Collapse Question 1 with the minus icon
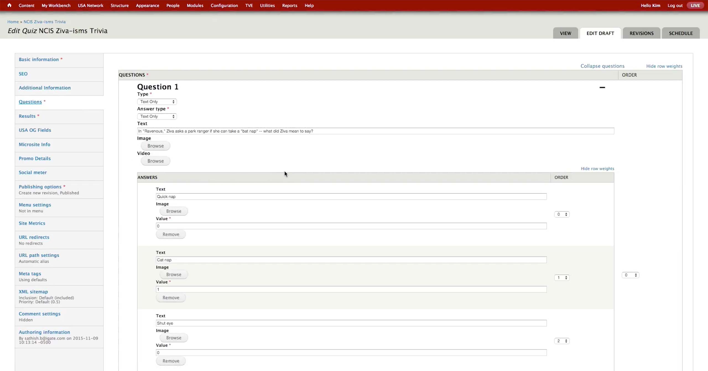This screenshot has width=708, height=371. tap(602, 88)
